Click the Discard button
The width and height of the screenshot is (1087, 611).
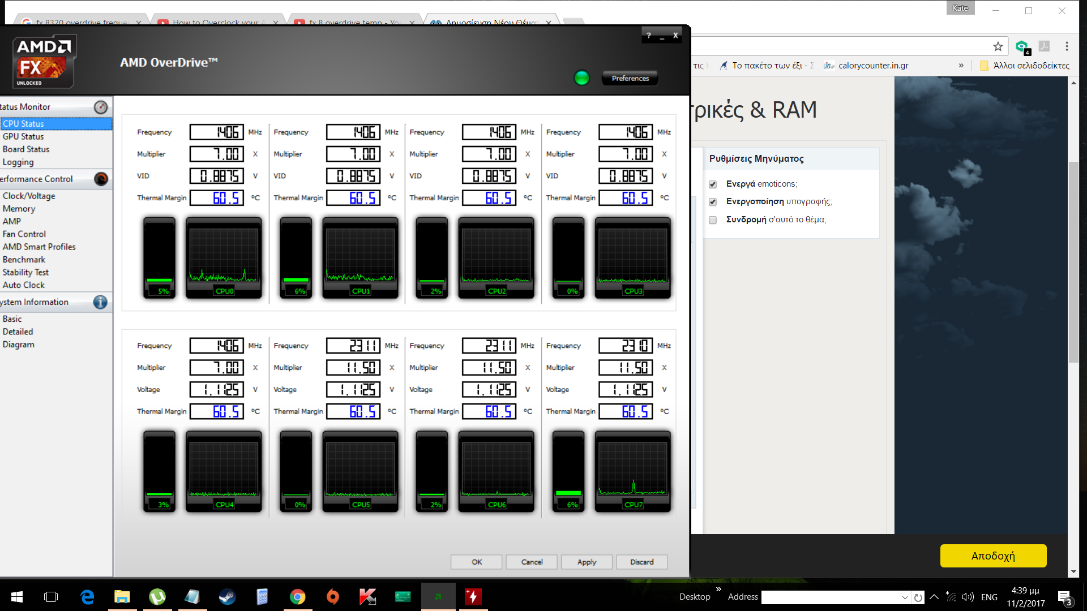coord(642,562)
